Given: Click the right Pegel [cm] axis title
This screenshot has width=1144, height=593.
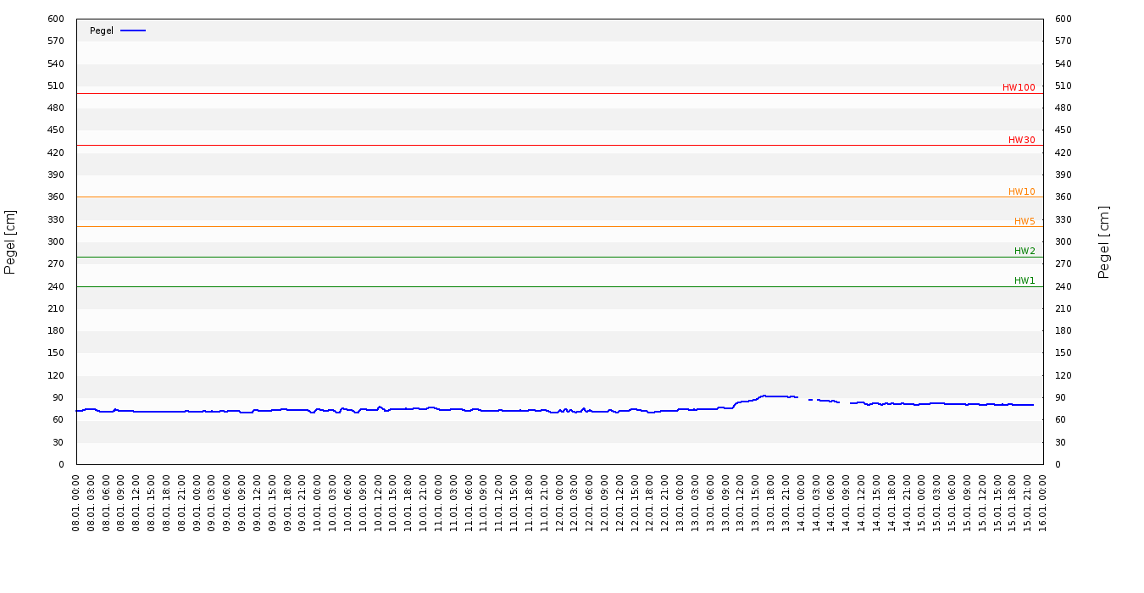Looking at the screenshot, I should (1104, 241).
